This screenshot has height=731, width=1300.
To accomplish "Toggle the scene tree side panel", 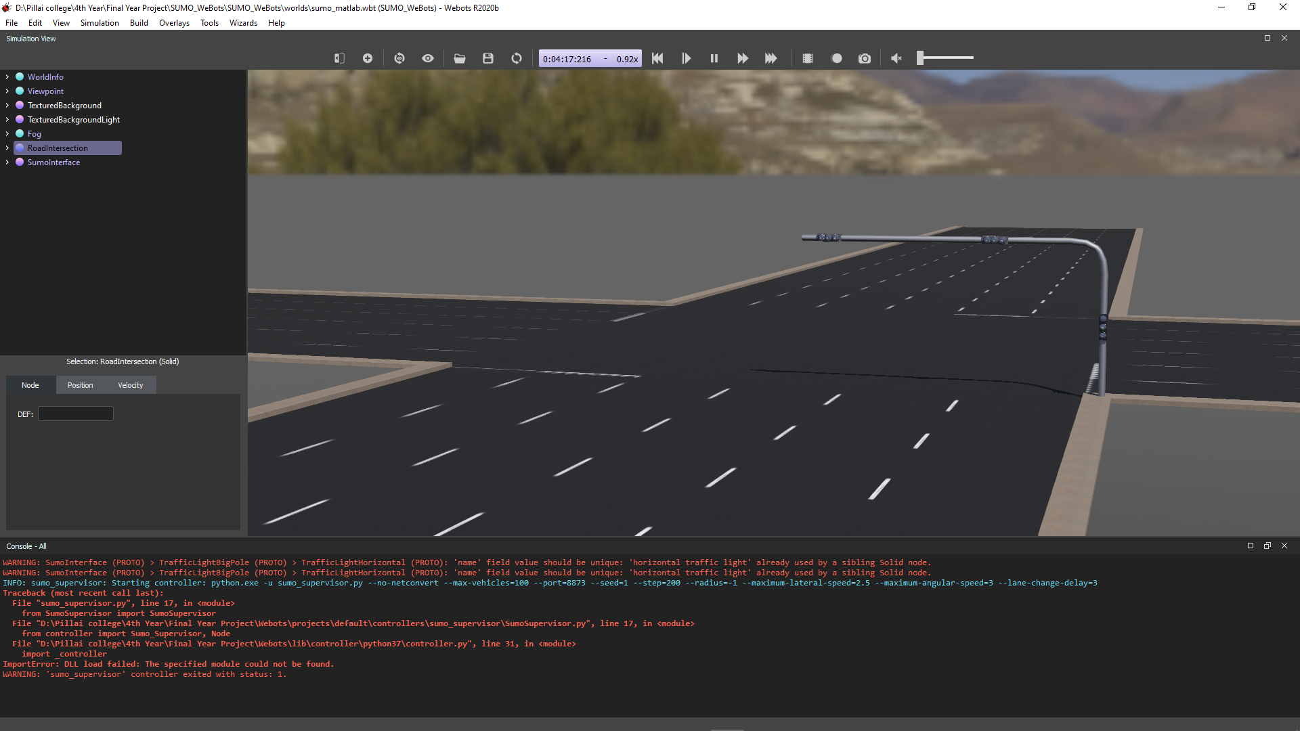I will [x=339, y=58].
